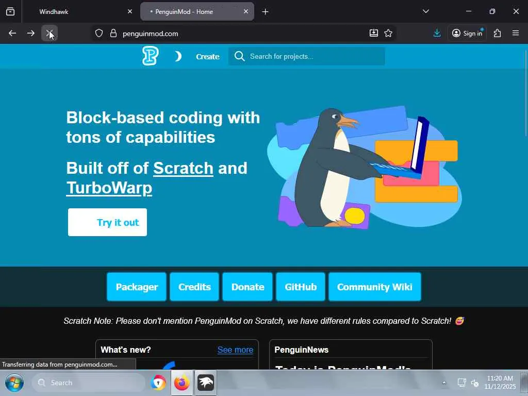Click the taskbar Search box

[x=88, y=383]
